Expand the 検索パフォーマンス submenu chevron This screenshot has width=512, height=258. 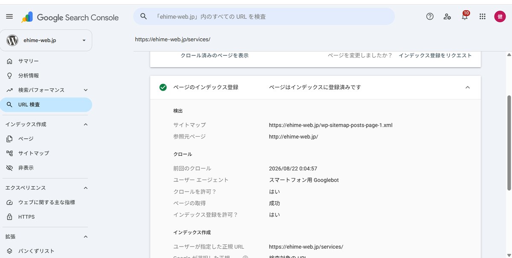[85, 90]
